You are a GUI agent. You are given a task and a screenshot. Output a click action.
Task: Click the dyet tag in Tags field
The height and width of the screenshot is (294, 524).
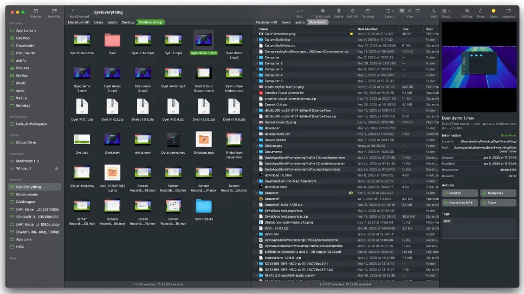point(447,221)
